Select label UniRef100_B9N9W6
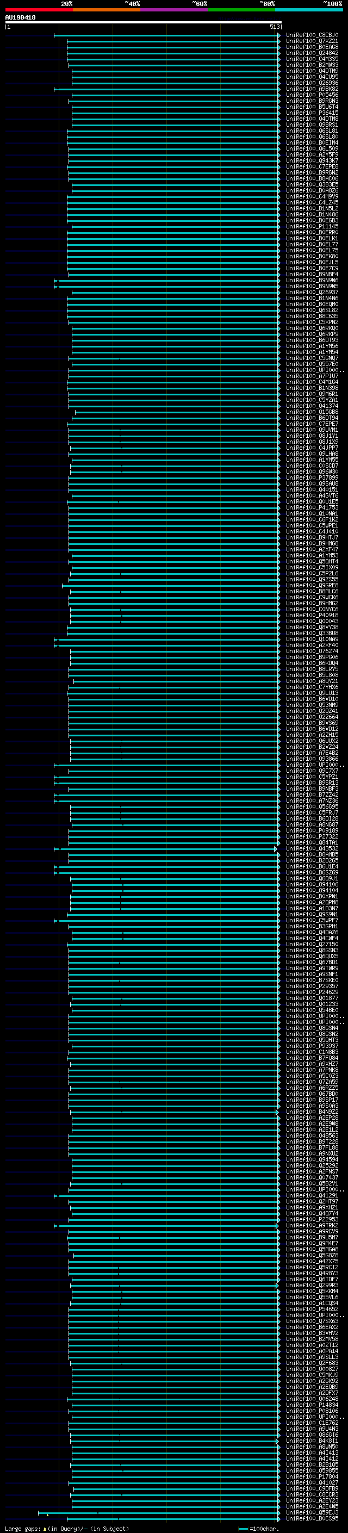The height and width of the screenshot is (1533, 348). coord(312,280)
